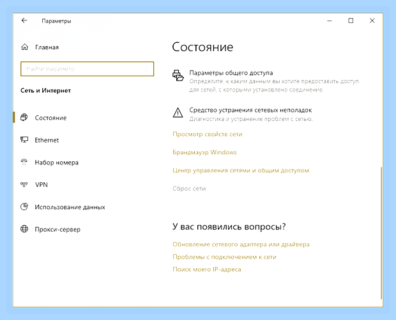This screenshot has height=320, width=396.
Task: Select the Прокси-сервер globe icon
Action: (24, 229)
